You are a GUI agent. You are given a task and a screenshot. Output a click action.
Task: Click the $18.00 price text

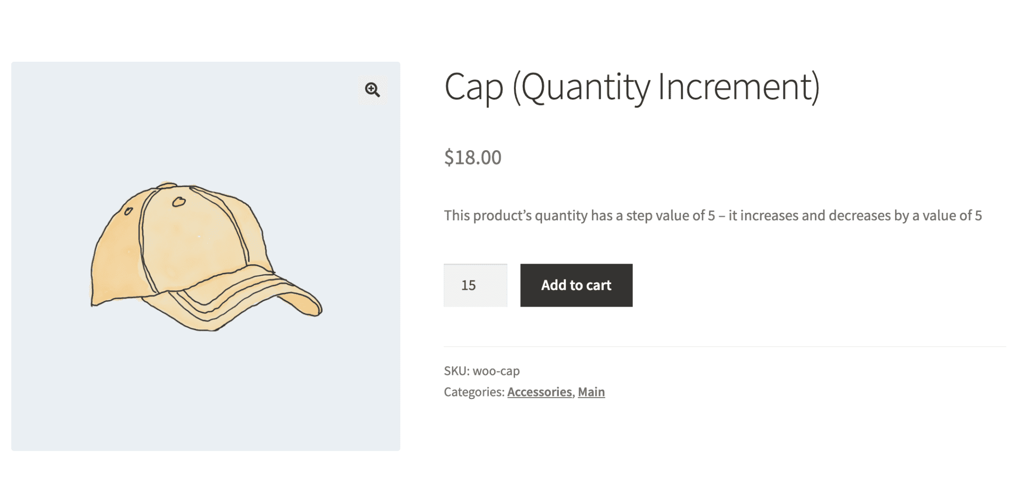point(472,157)
